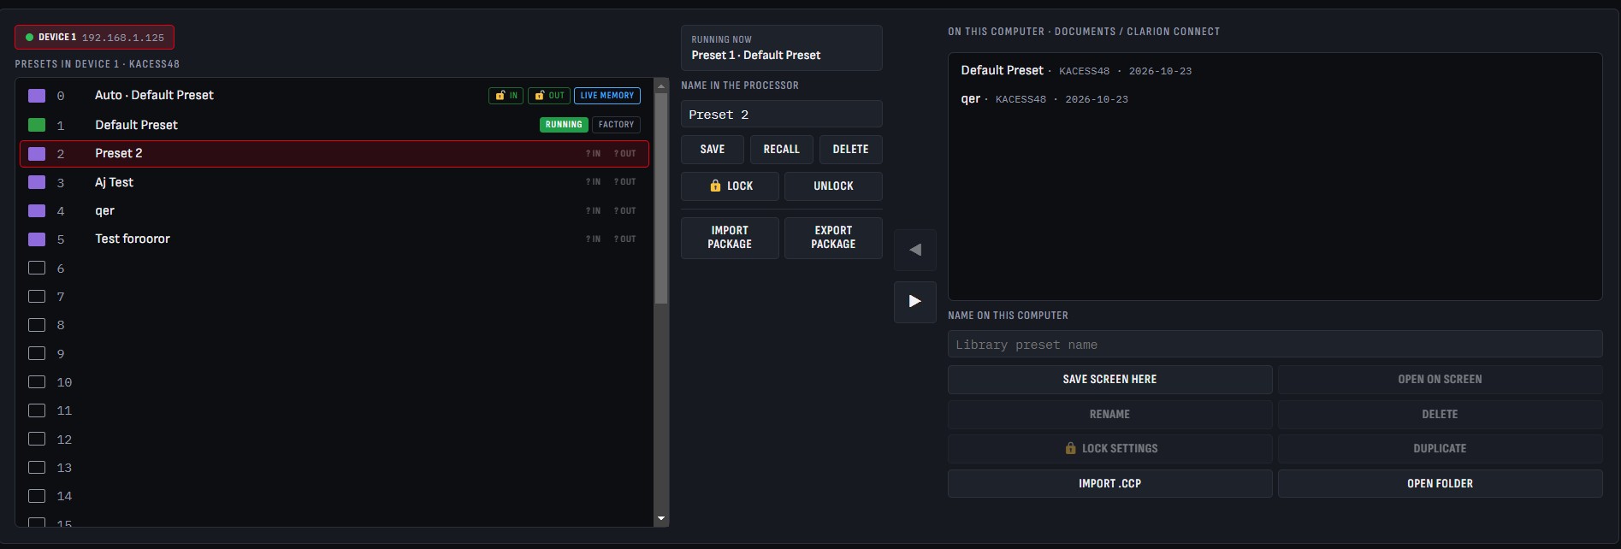
Task: Click the empty slot box for slot 10
Action: tap(37, 382)
